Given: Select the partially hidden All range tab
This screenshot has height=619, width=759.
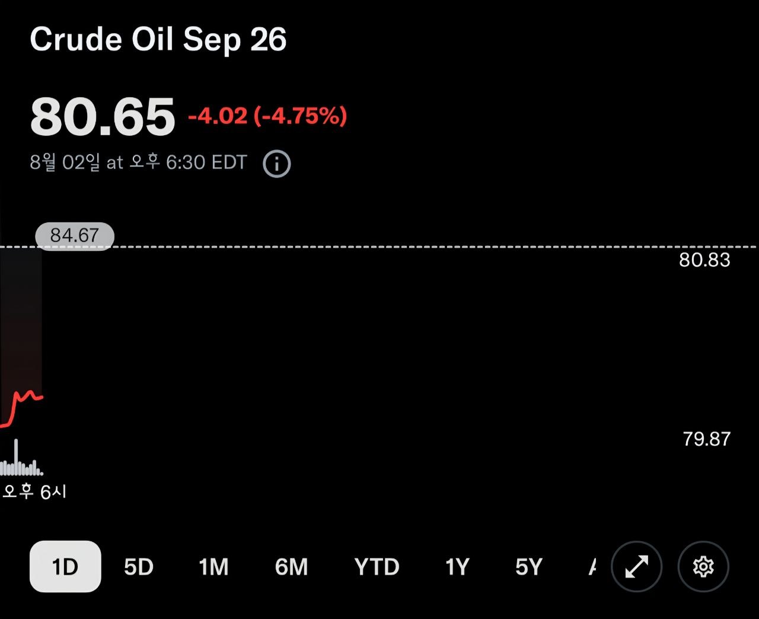Looking at the screenshot, I should (592, 567).
